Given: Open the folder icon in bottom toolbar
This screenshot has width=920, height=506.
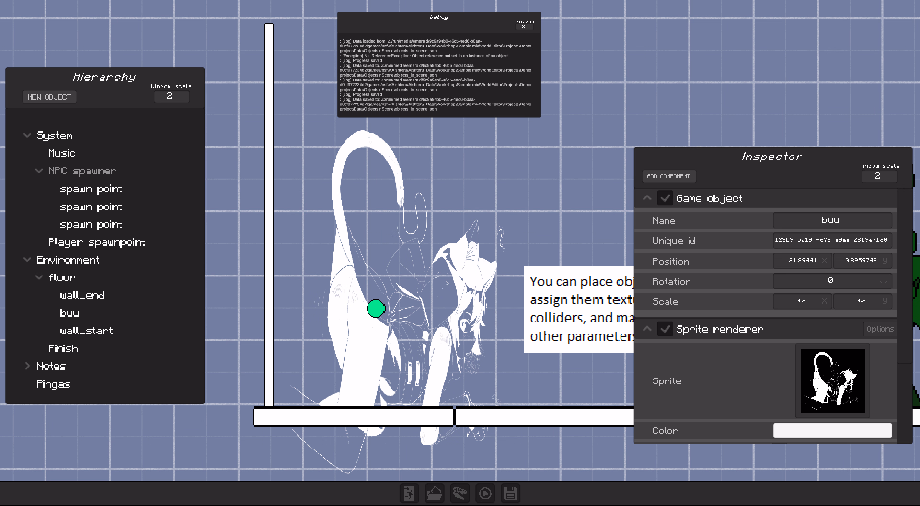Looking at the screenshot, I should pyautogui.click(x=434, y=493).
